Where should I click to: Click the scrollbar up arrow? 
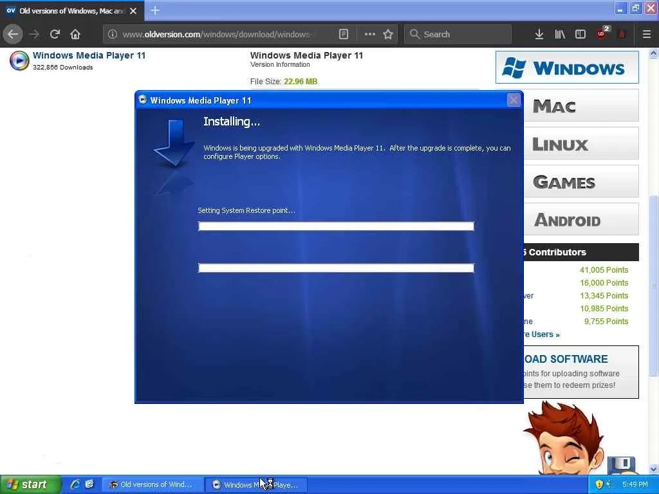(654, 53)
